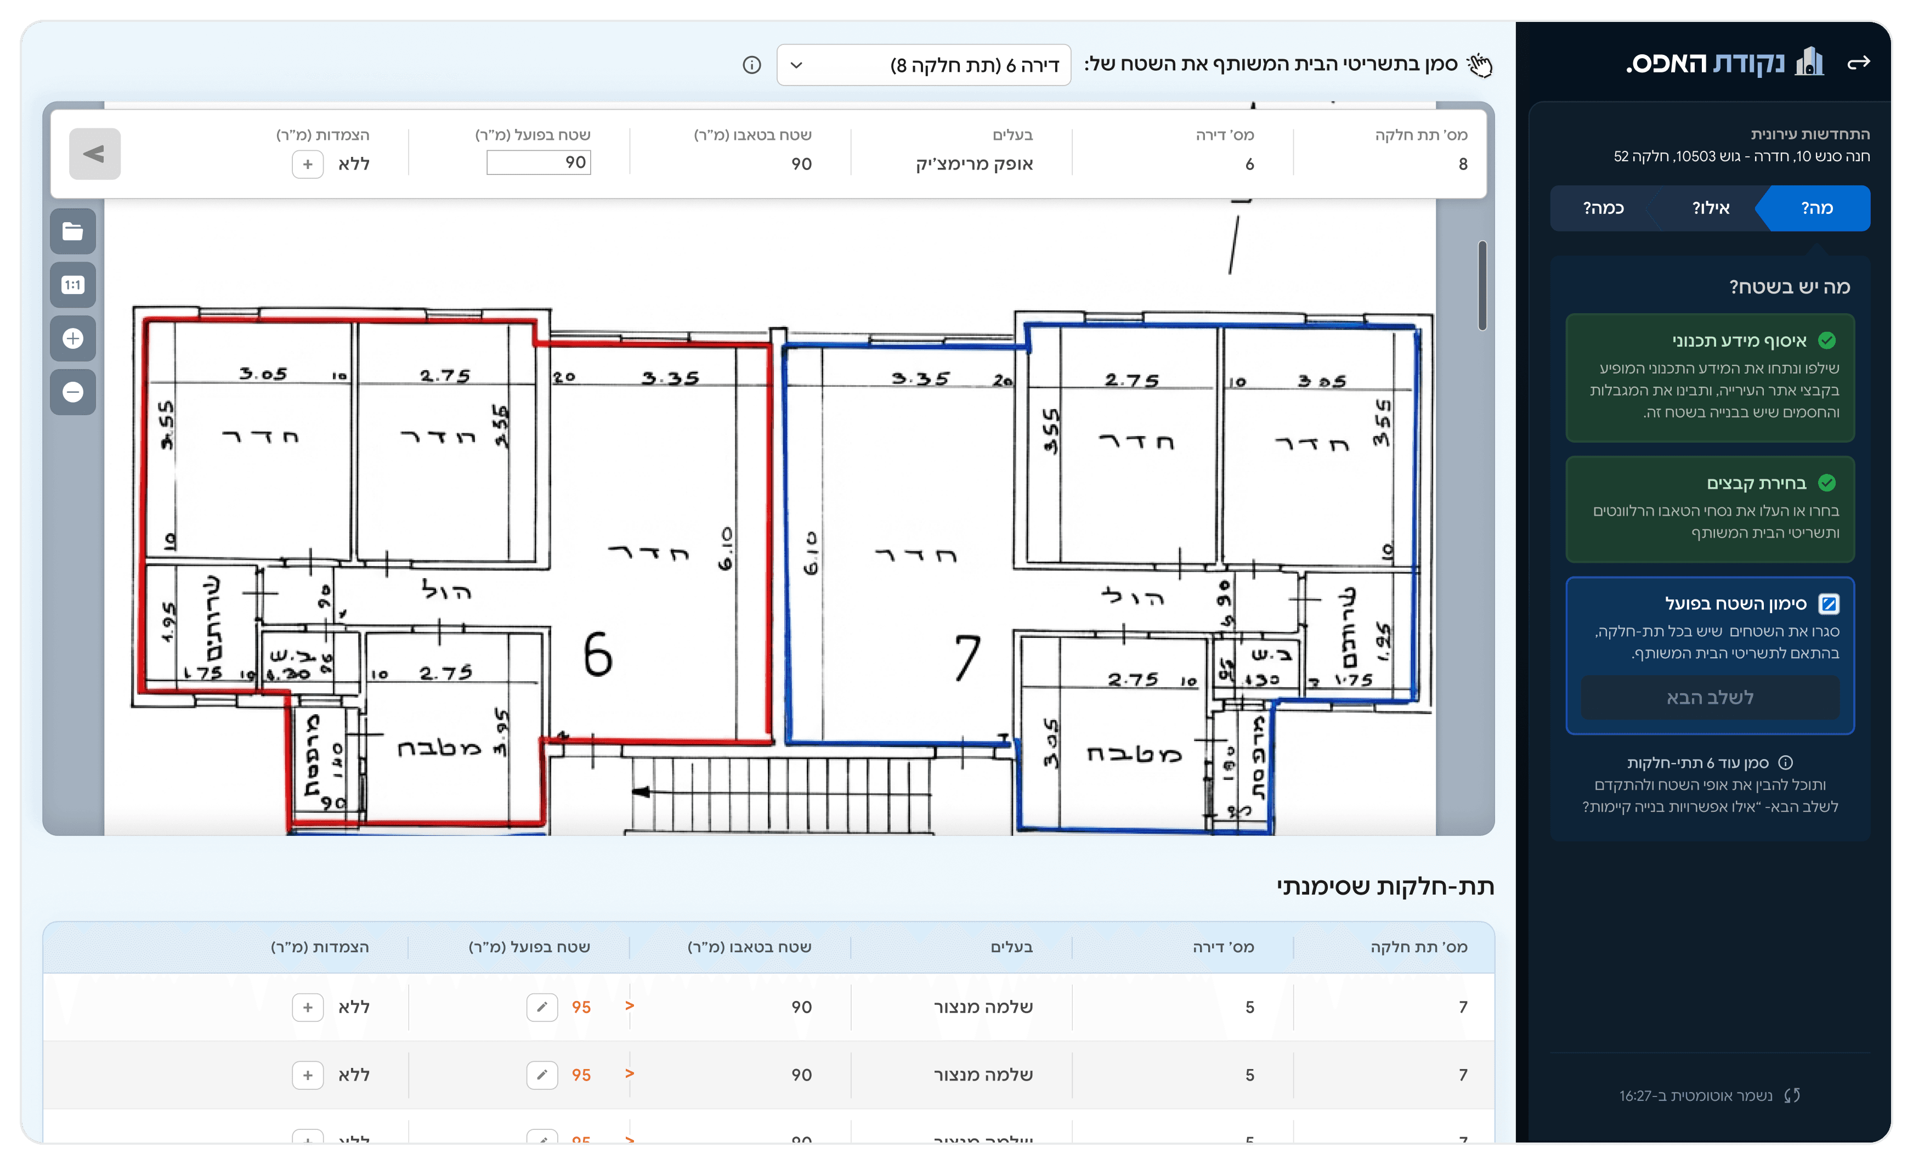
Task: Expand the orange chevron in first row
Action: pyautogui.click(x=630, y=1006)
